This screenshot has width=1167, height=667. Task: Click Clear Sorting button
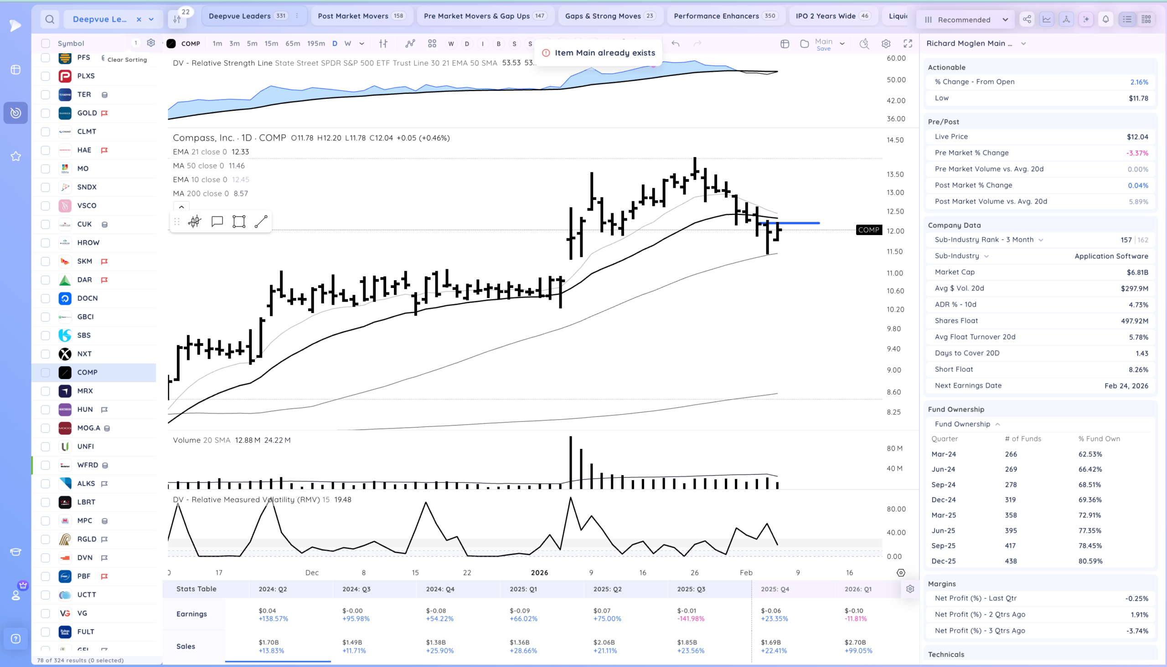click(x=127, y=60)
